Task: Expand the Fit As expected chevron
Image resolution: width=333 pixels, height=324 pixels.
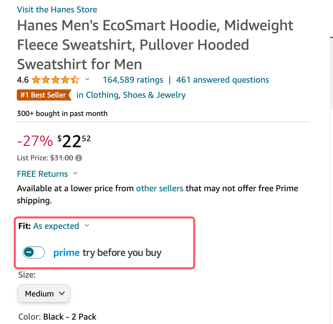Action: tap(87, 226)
